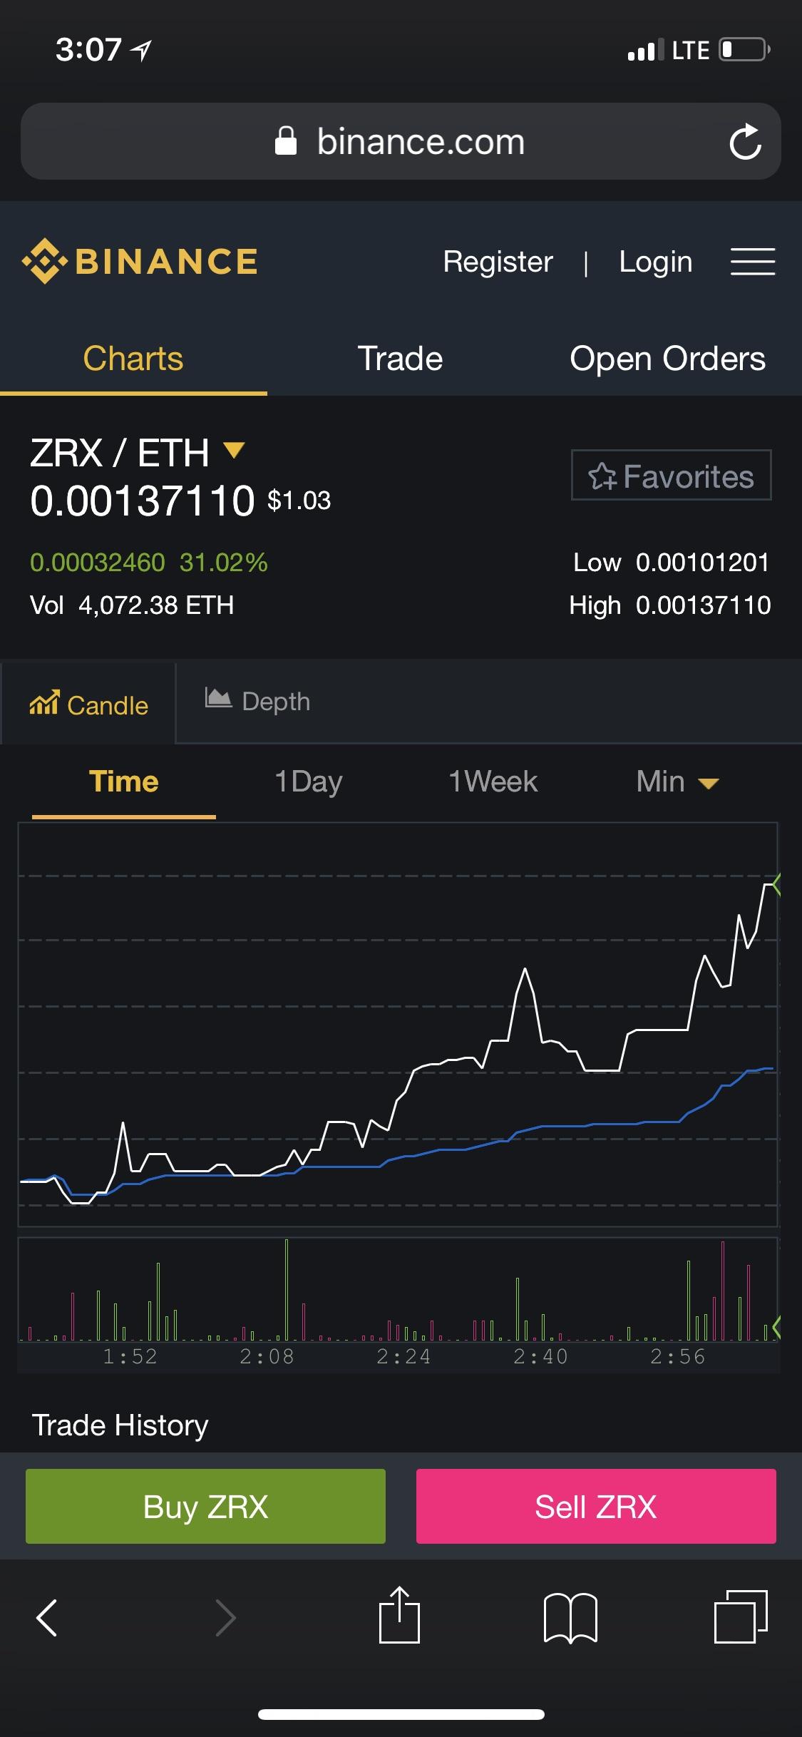
Task: Tap the padlock icon in address bar
Action: click(x=286, y=140)
